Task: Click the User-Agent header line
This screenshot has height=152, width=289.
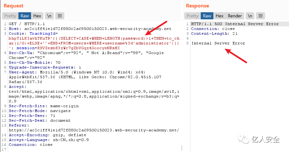Action: (77, 72)
